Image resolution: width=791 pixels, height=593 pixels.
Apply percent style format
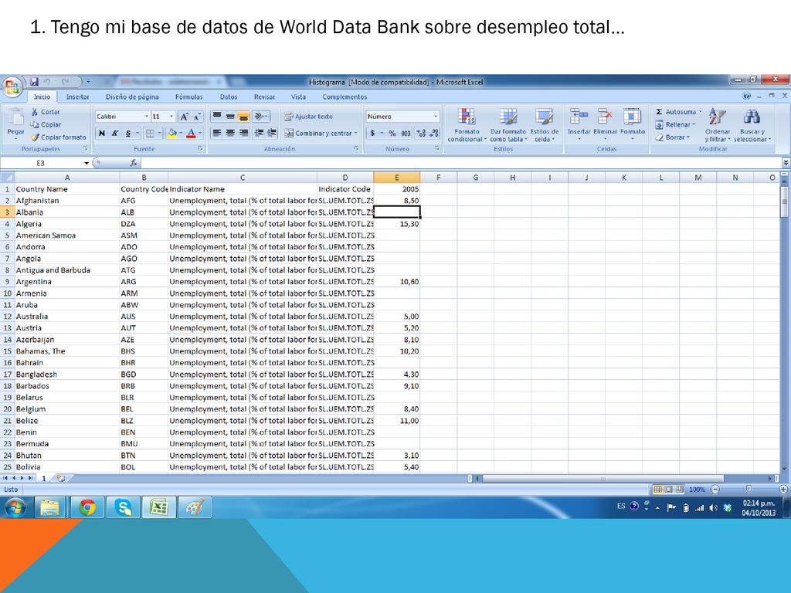pyautogui.click(x=392, y=133)
